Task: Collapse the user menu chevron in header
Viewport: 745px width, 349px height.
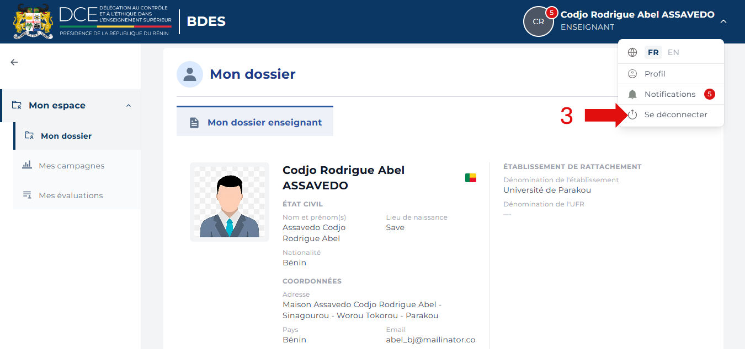Action: click(x=723, y=21)
